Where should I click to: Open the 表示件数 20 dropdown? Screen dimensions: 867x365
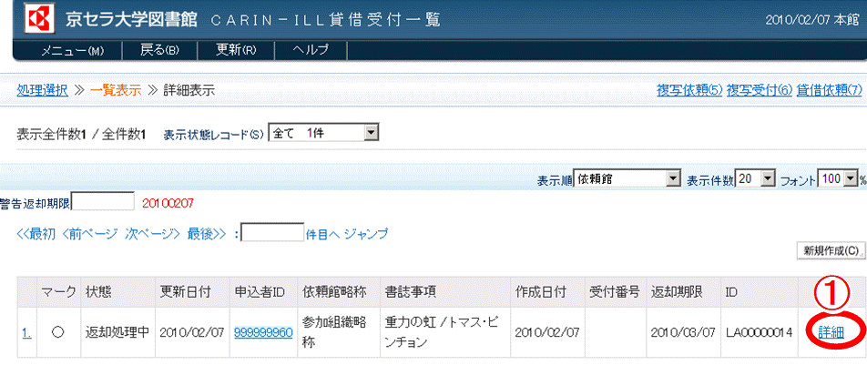(754, 179)
